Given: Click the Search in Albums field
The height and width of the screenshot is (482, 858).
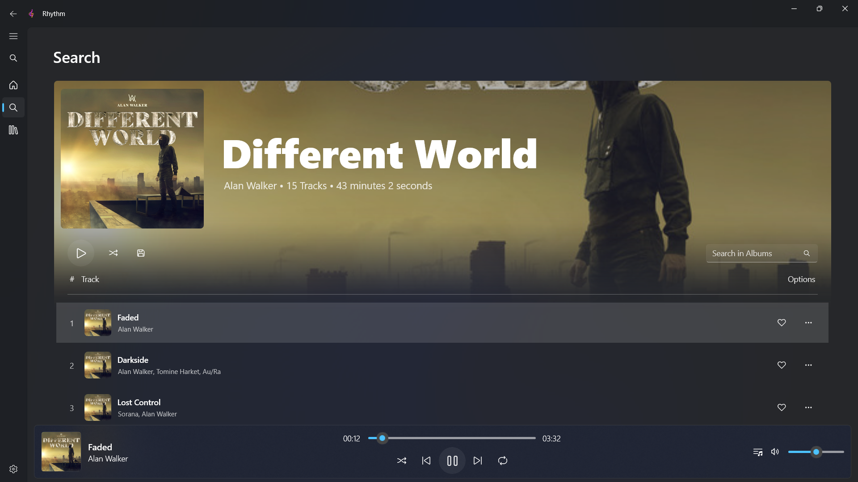Looking at the screenshot, I should [x=755, y=253].
